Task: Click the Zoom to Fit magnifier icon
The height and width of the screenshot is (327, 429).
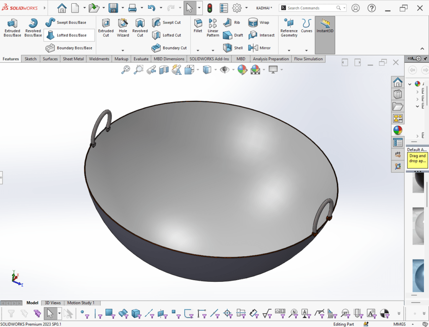Action: [125, 70]
